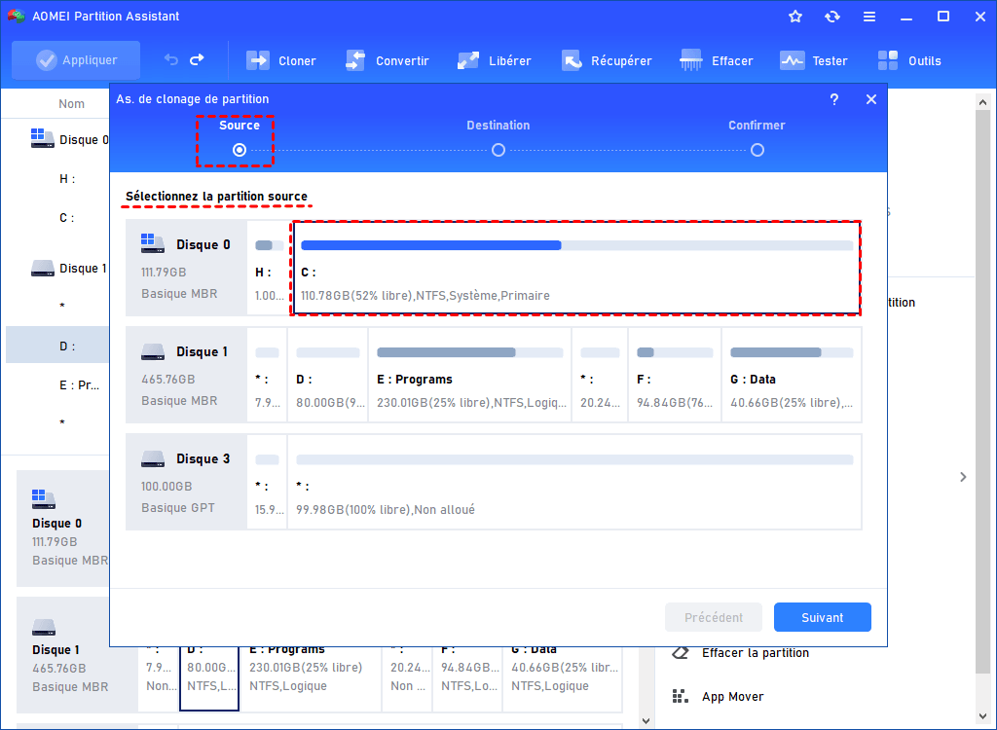Click the refresh icon in title bar
Viewport: 997px width, 730px height.
point(832,17)
